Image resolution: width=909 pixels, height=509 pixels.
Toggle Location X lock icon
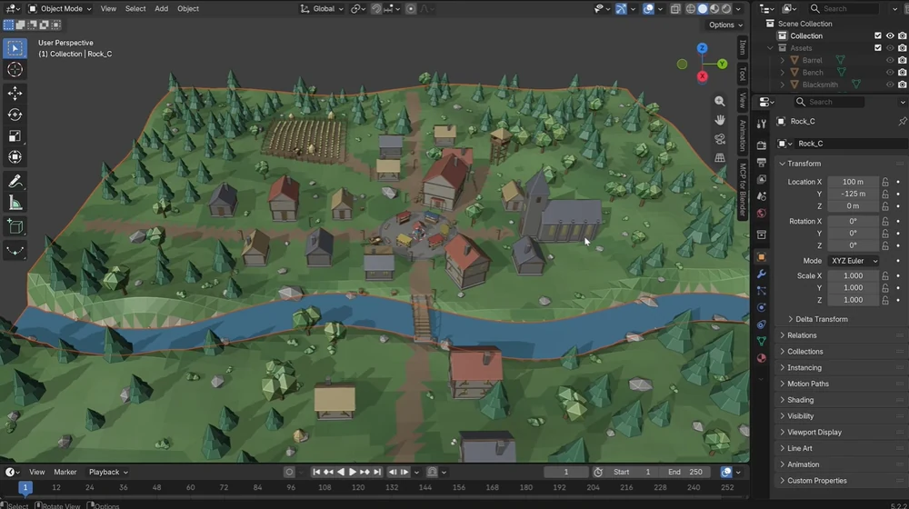click(885, 182)
